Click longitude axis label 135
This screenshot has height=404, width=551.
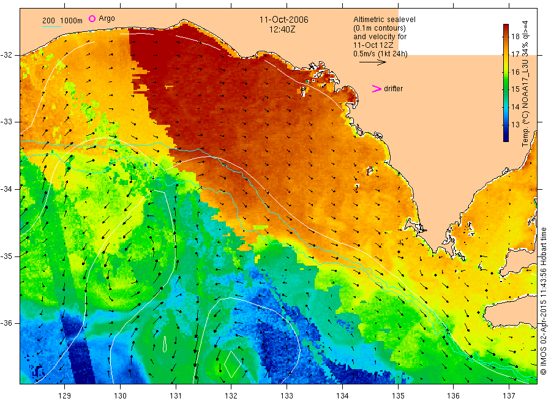(x=398, y=396)
